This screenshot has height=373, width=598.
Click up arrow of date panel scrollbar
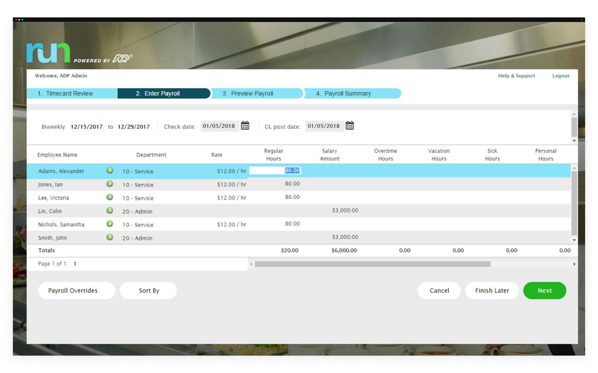pos(574,114)
